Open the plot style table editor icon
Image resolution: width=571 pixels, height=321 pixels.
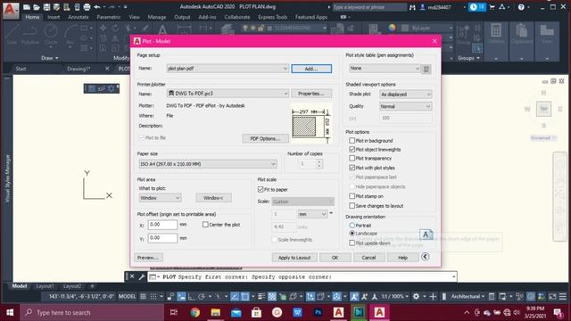click(x=426, y=69)
